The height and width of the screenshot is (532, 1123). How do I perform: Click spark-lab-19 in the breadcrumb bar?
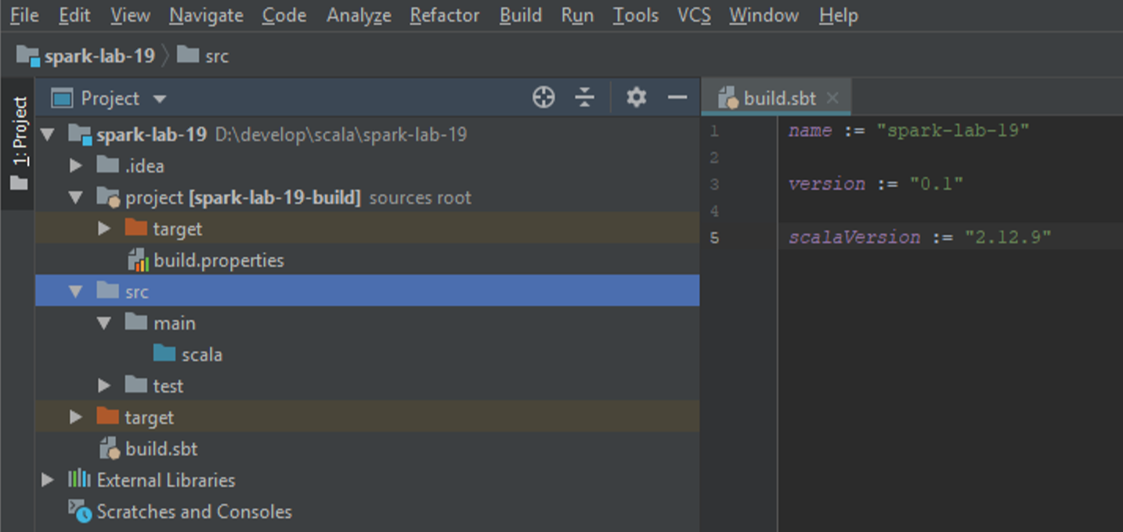tap(99, 56)
